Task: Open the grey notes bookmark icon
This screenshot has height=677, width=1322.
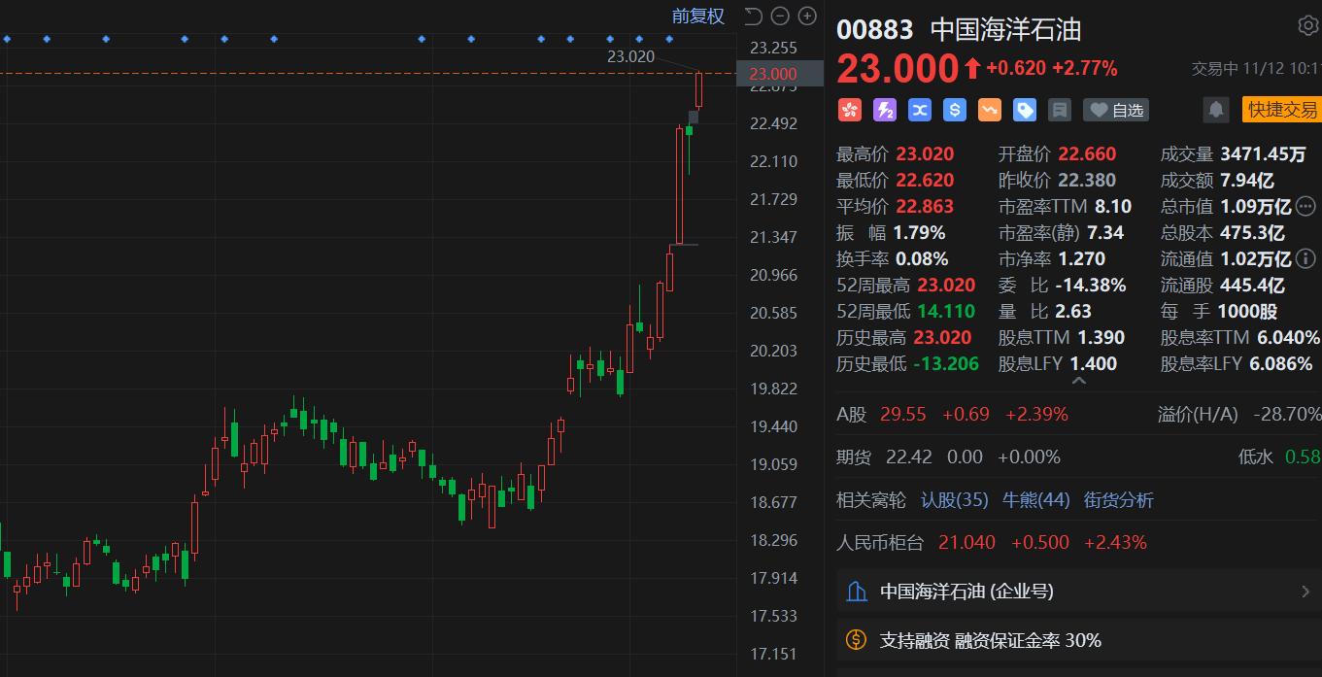Action: (x=1060, y=110)
